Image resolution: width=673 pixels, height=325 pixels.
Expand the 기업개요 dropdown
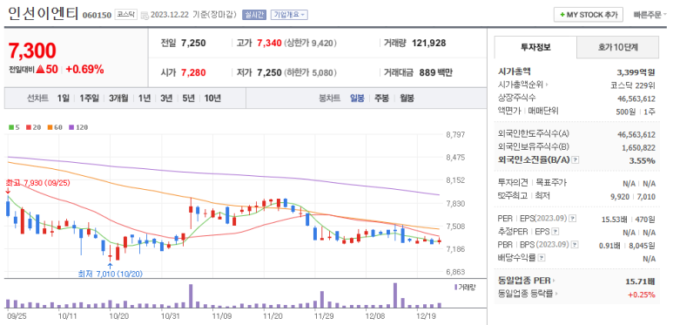coord(289,15)
